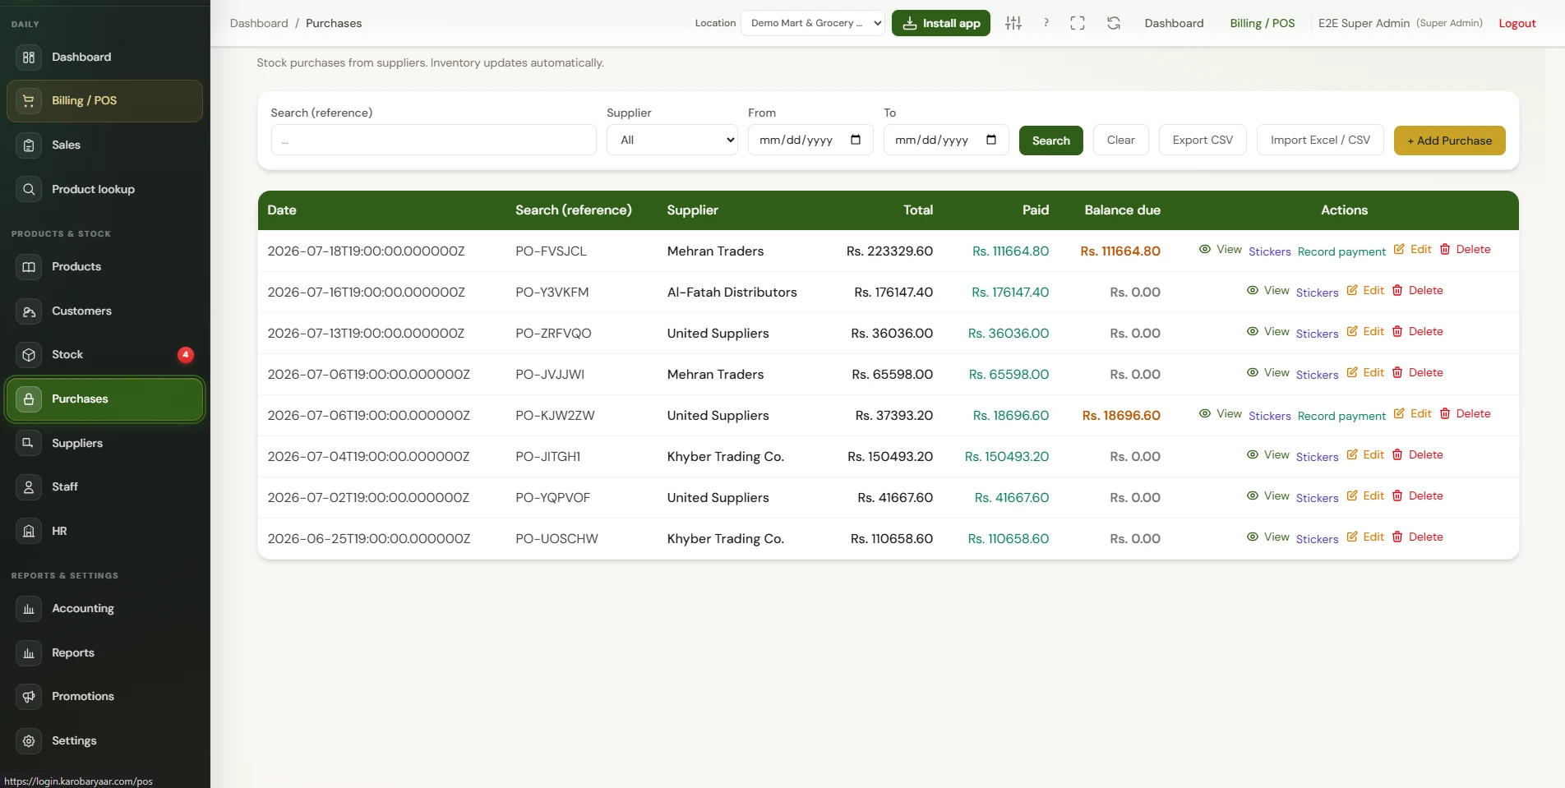Click the From date input field
The width and height of the screenshot is (1565, 788).
810,140
